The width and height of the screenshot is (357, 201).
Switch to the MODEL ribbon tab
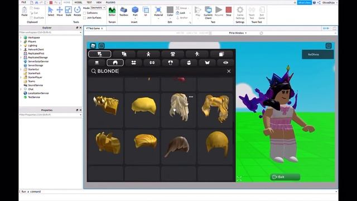[78, 2]
